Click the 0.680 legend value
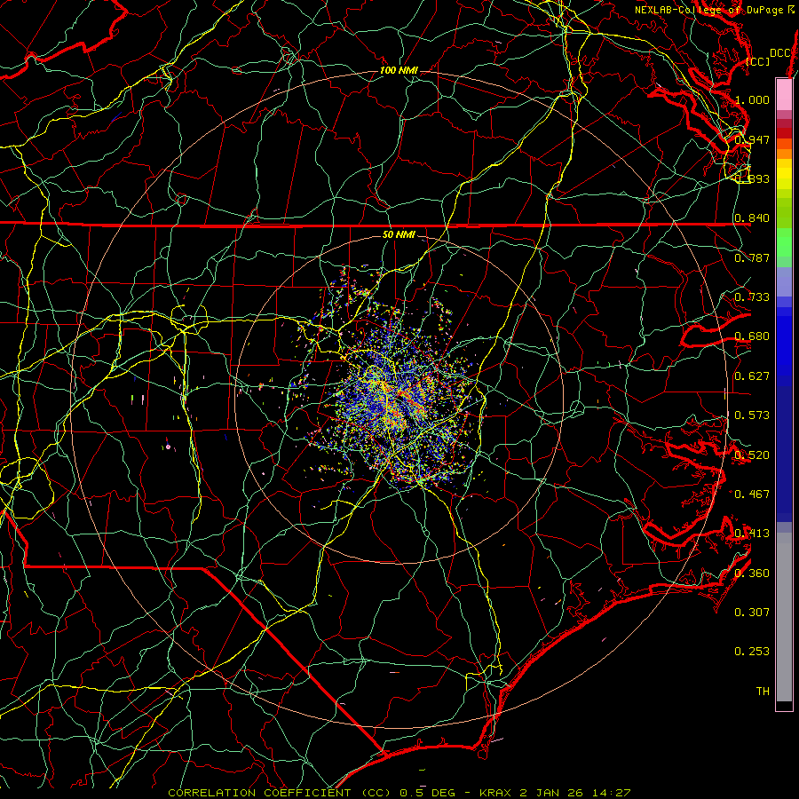 pyautogui.click(x=752, y=336)
